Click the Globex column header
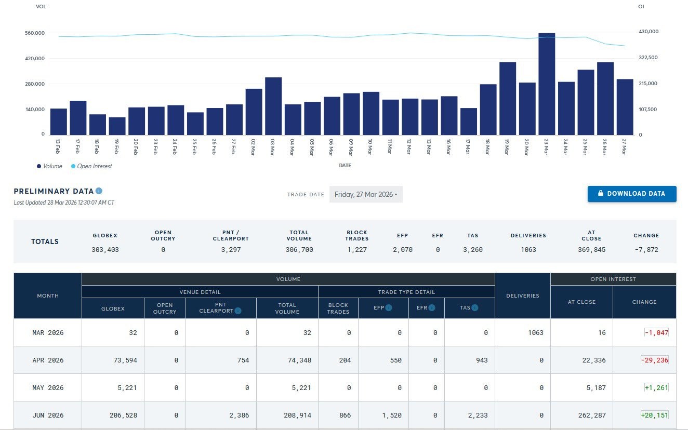Viewport: 688px width, 430px height. click(113, 308)
